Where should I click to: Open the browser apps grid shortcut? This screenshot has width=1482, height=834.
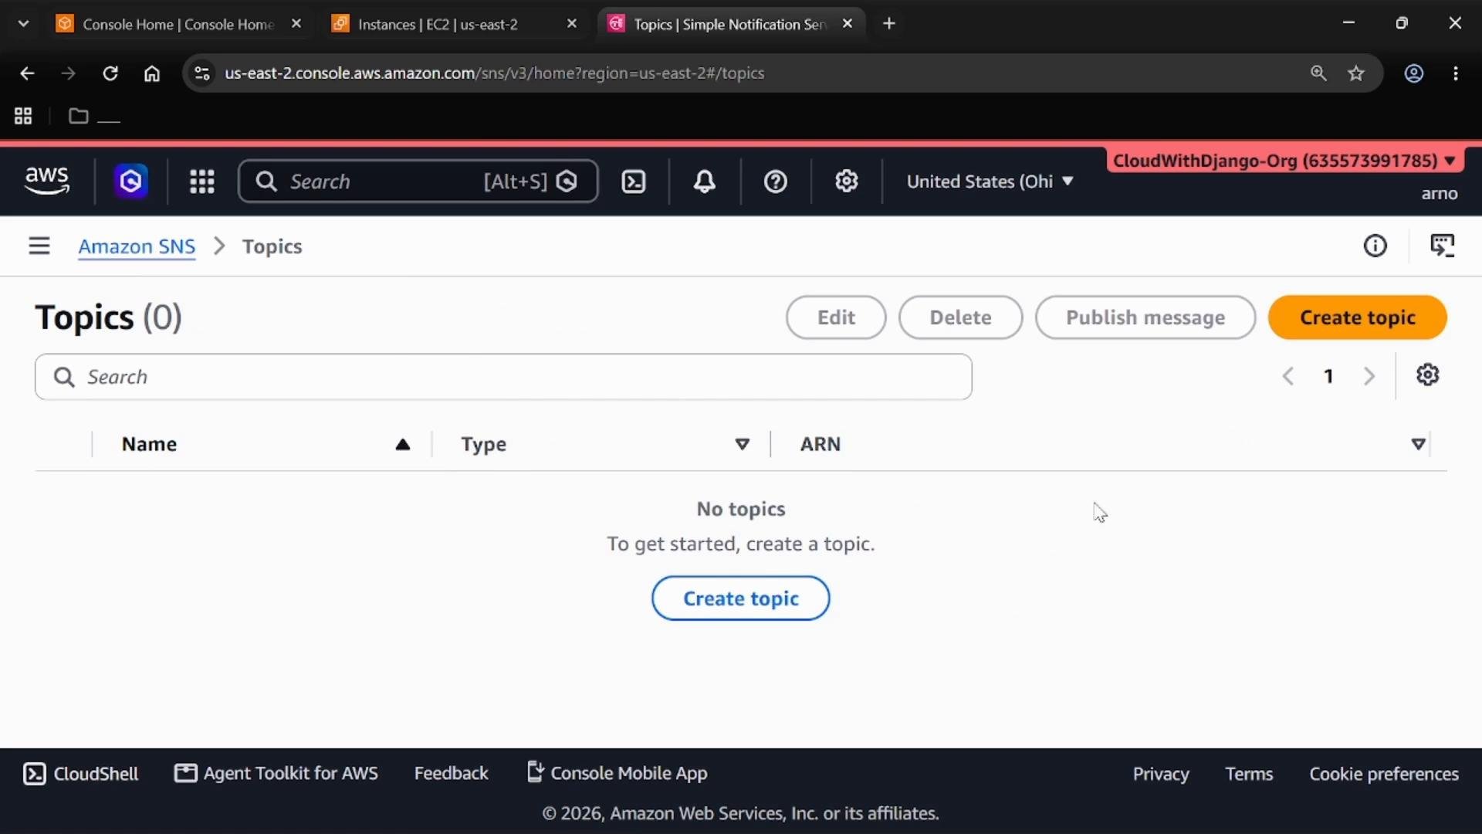point(23,117)
